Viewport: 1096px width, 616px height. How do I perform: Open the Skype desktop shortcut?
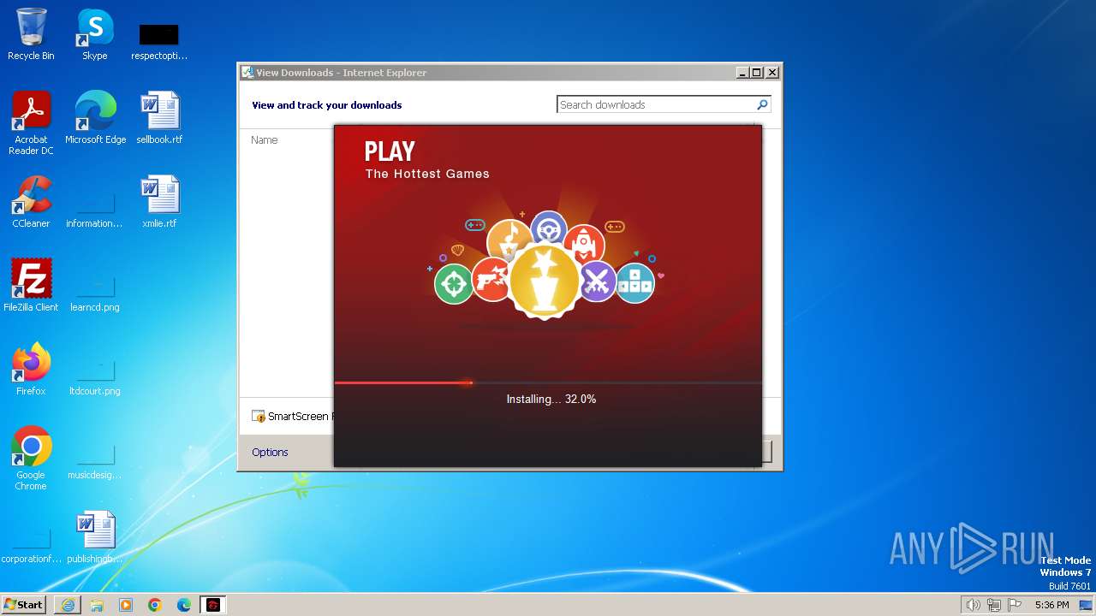(x=95, y=34)
